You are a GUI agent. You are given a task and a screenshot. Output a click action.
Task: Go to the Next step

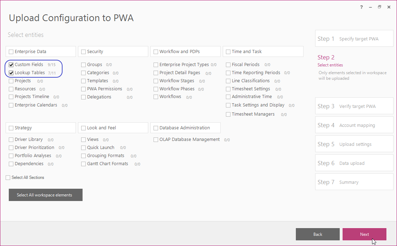(x=364, y=234)
